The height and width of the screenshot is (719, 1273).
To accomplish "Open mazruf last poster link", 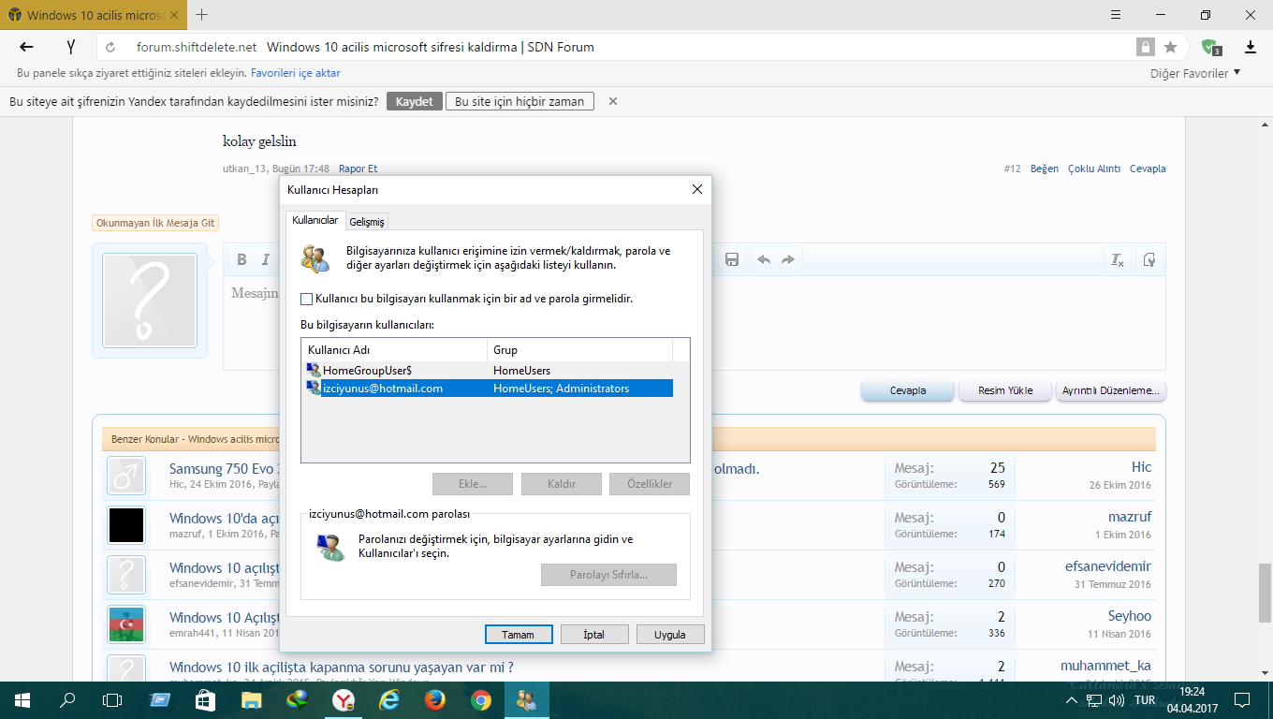I will tap(1130, 517).
